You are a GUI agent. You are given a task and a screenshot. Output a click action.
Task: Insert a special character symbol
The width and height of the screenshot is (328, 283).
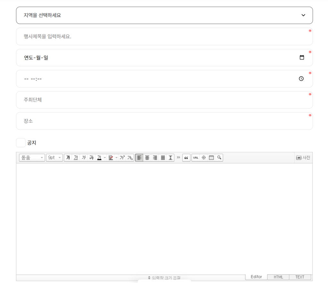coord(203,158)
